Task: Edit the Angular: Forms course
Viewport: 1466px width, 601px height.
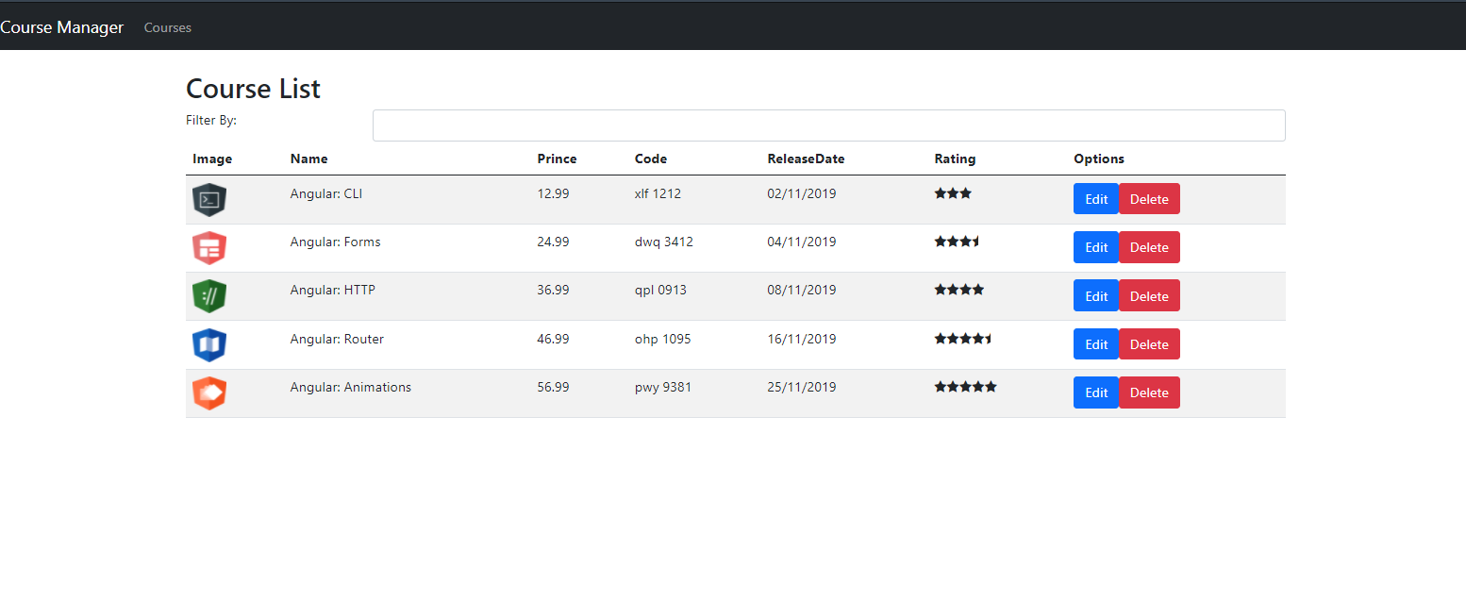Action: 1096,247
